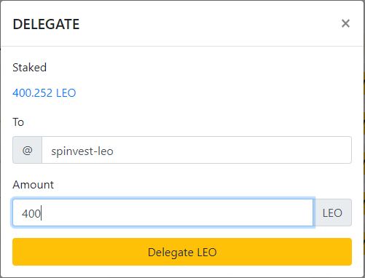The width and height of the screenshot is (365, 278).
Task: Click the To label above the recipient field
Action: [18, 122]
